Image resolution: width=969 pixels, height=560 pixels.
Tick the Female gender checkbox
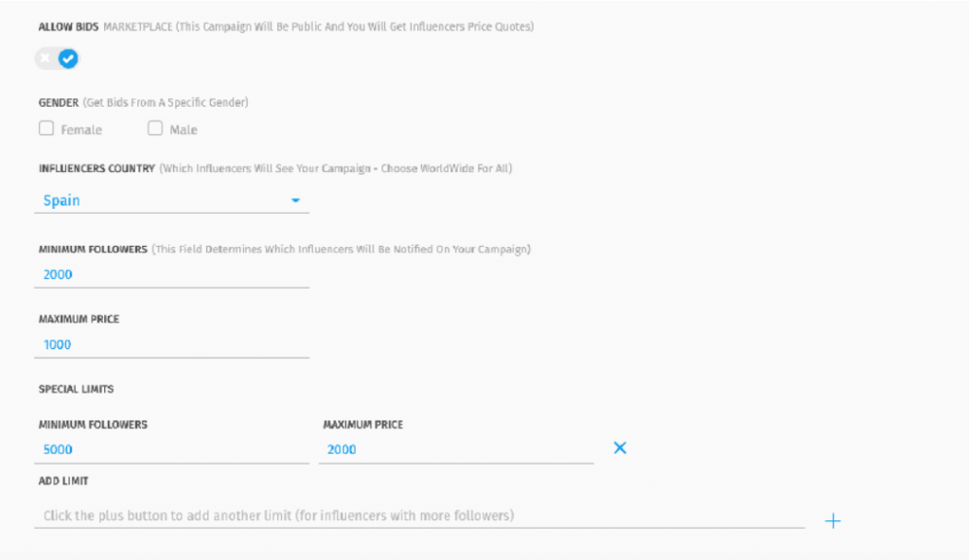pyautogui.click(x=46, y=128)
